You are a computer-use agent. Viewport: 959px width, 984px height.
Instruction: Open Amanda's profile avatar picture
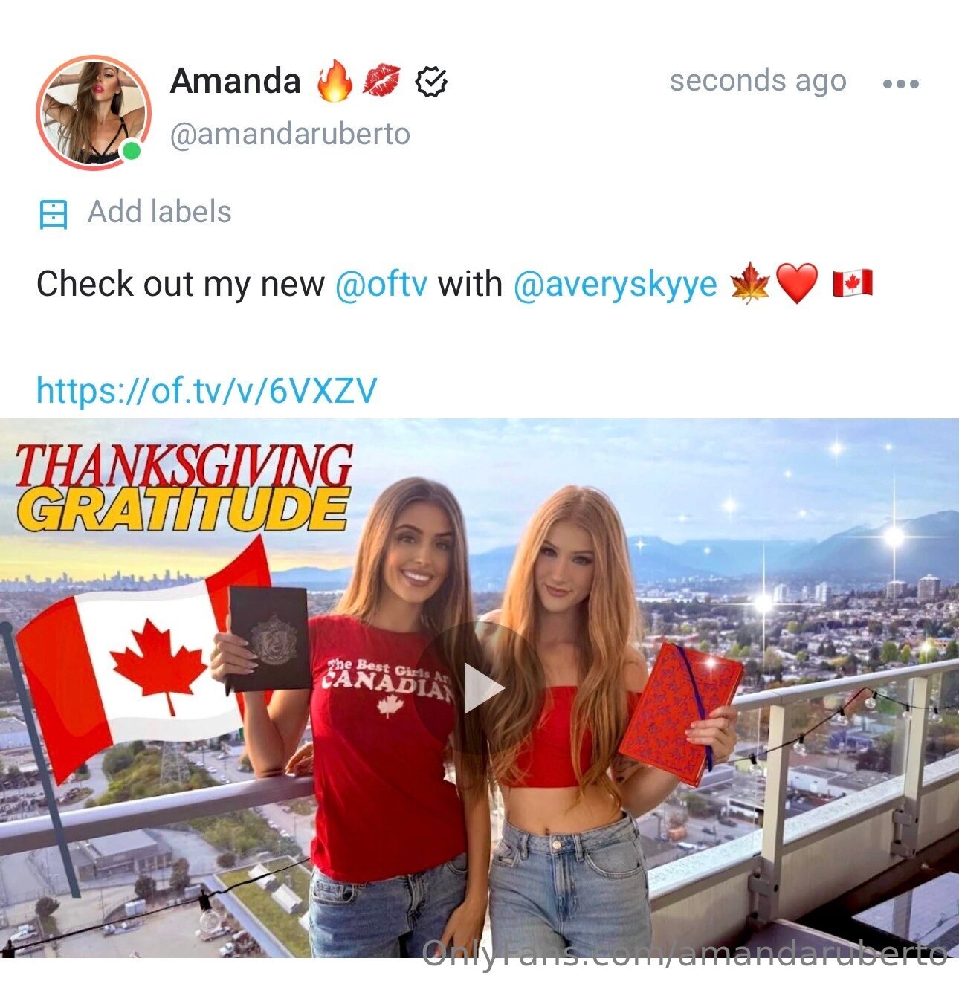pos(94,112)
